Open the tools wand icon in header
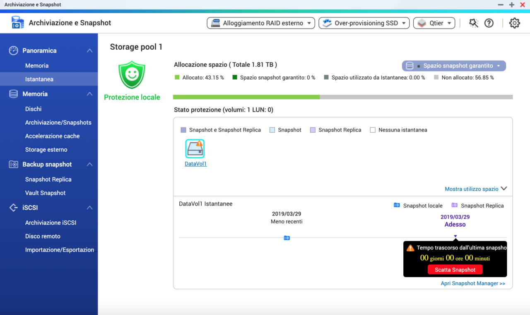Image resolution: width=530 pixels, height=315 pixels. 474,23
